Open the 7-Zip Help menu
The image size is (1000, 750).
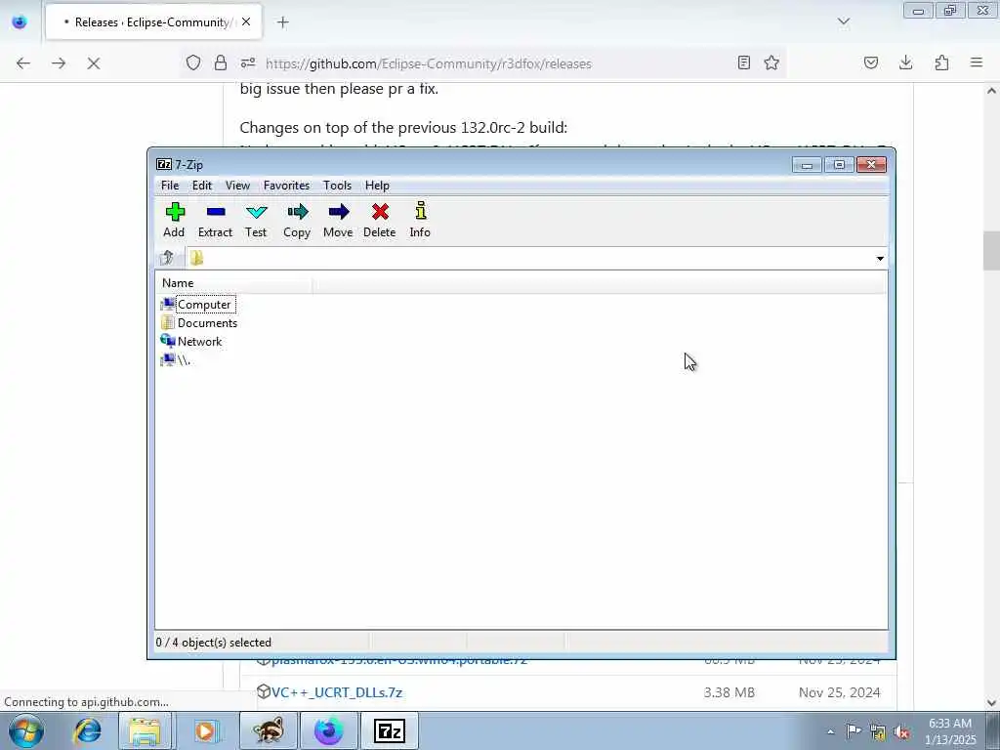(377, 185)
